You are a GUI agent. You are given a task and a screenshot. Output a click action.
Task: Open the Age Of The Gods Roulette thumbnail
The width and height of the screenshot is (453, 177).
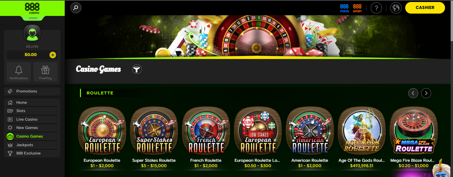(362, 130)
